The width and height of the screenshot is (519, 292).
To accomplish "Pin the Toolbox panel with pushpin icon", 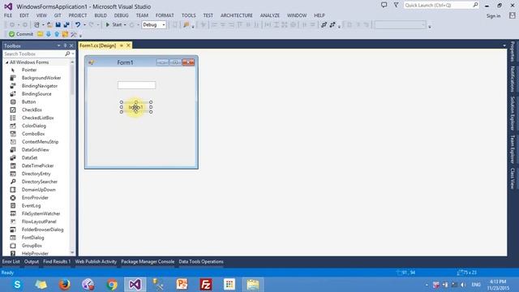I will (x=65, y=45).
